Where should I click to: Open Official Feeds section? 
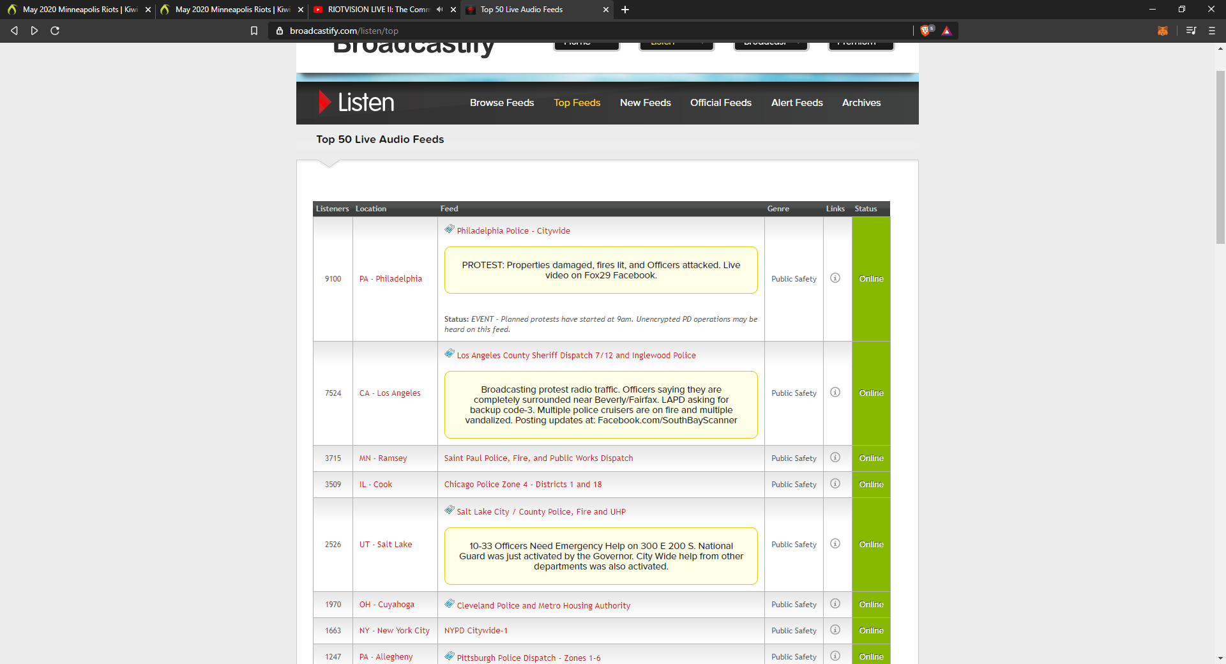[x=721, y=103]
